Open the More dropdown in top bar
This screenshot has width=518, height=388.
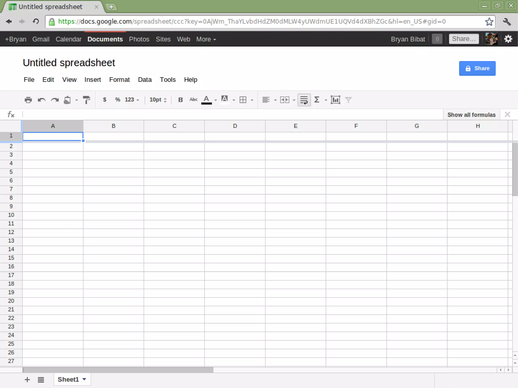coord(206,39)
